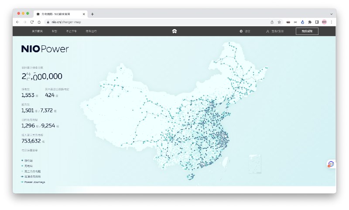Screen dimensions: 349x210
Task: Click the Taiwan island on the map
Action: (226, 162)
